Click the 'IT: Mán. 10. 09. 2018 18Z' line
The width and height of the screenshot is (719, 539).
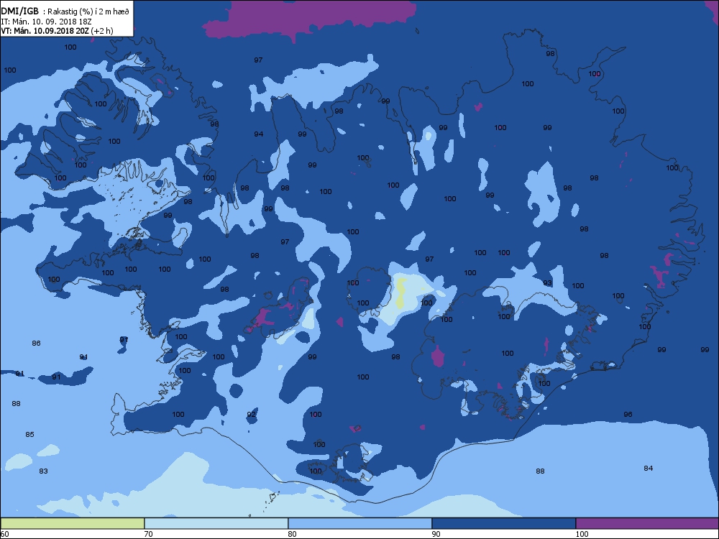46,22
